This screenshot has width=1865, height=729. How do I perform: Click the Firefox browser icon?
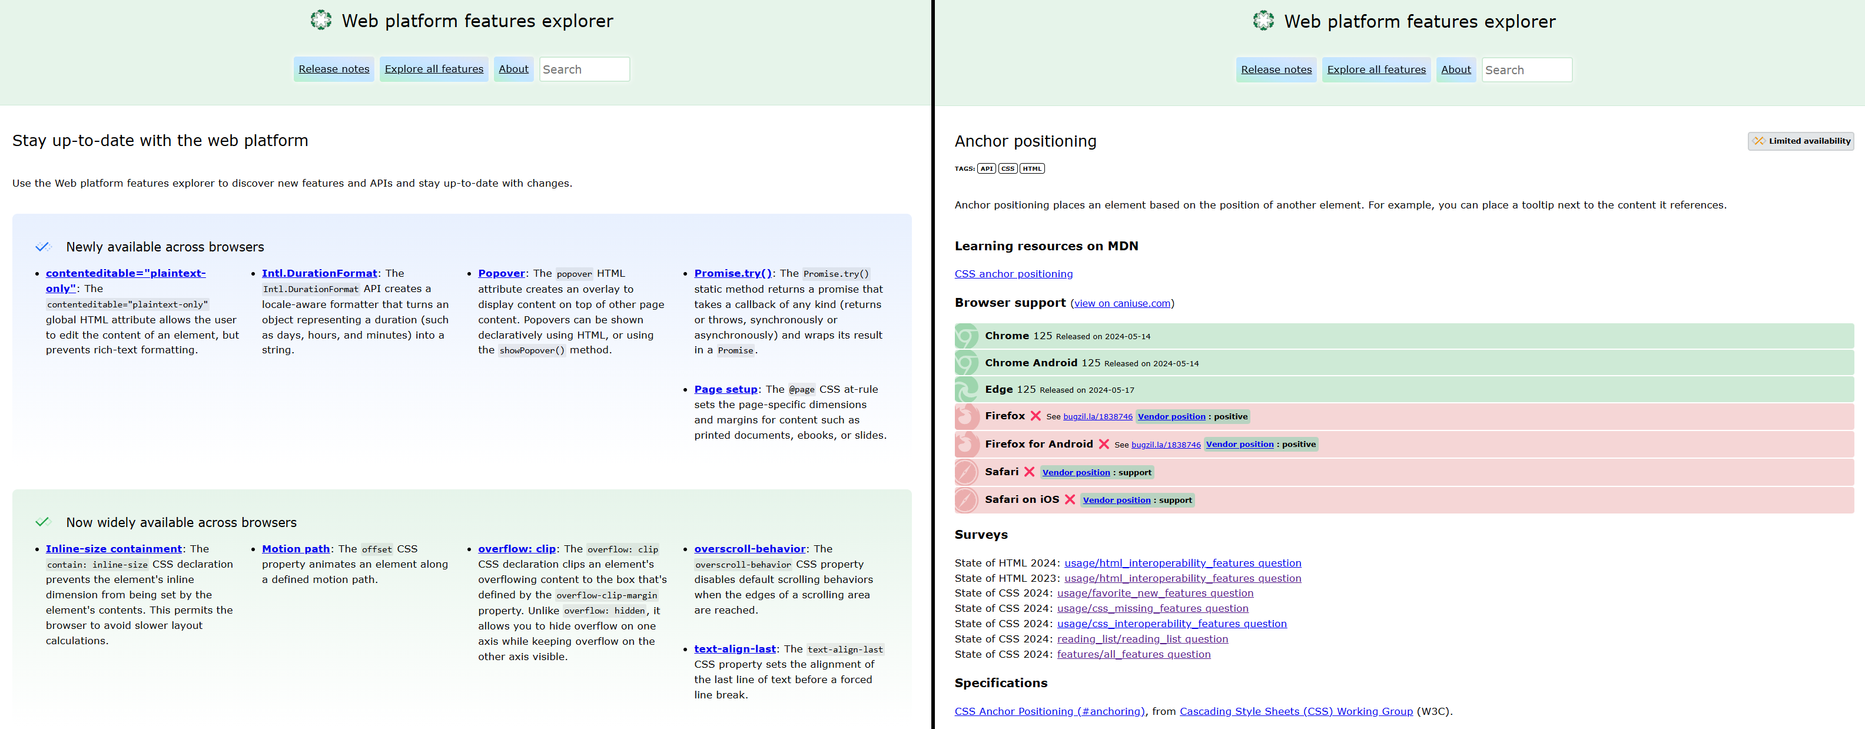pyautogui.click(x=967, y=416)
